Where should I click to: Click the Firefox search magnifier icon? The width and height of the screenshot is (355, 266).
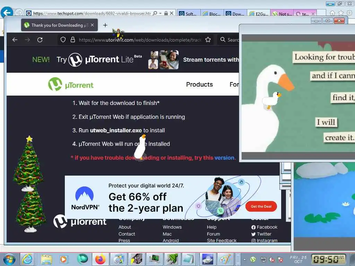click(223, 39)
